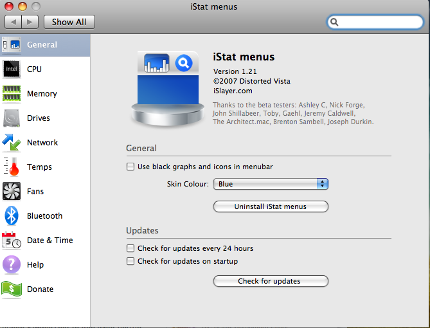Open the Fans label in sidebar
The height and width of the screenshot is (328, 430).
coord(35,191)
